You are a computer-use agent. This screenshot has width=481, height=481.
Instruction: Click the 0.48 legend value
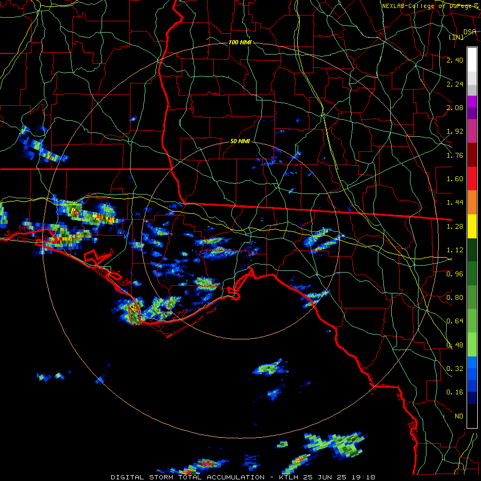tap(455, 345)
